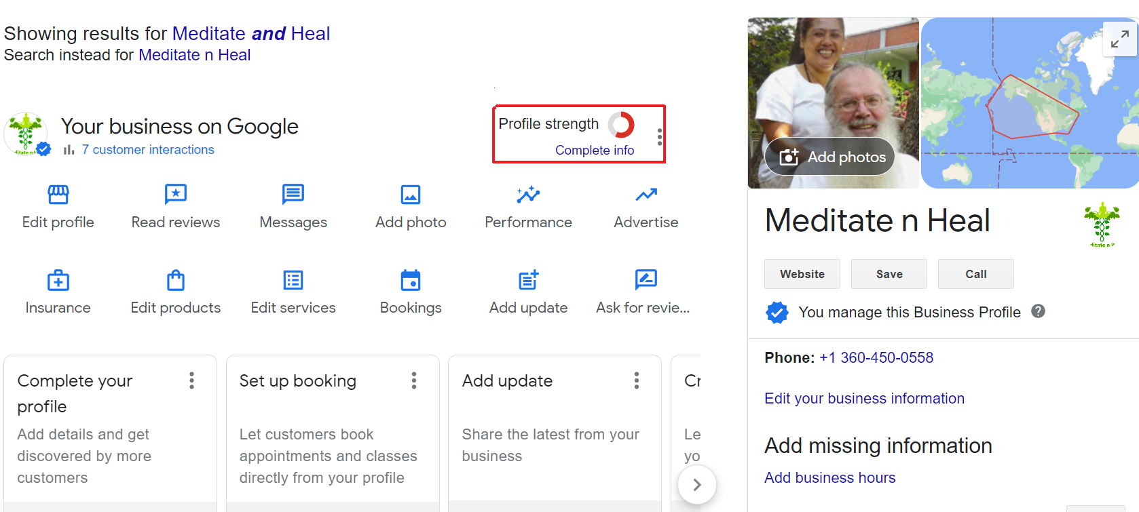Screen dimensions: 1139x512
Task: Search instead for Meditate n Heal
Action: (x=195, y=55)
